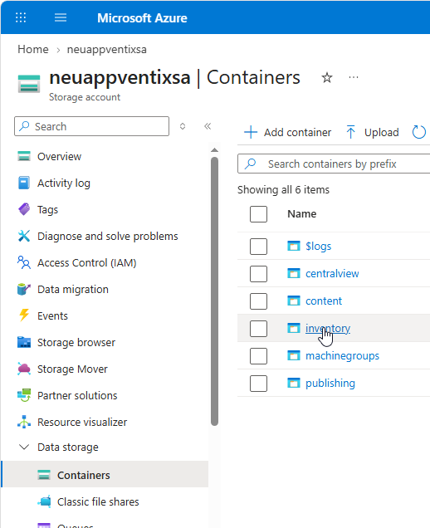Click the machinegroups container icon

294,355
